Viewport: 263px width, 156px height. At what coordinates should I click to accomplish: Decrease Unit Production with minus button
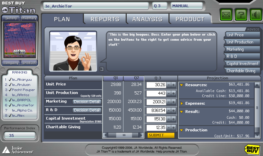tap(169, 93)
